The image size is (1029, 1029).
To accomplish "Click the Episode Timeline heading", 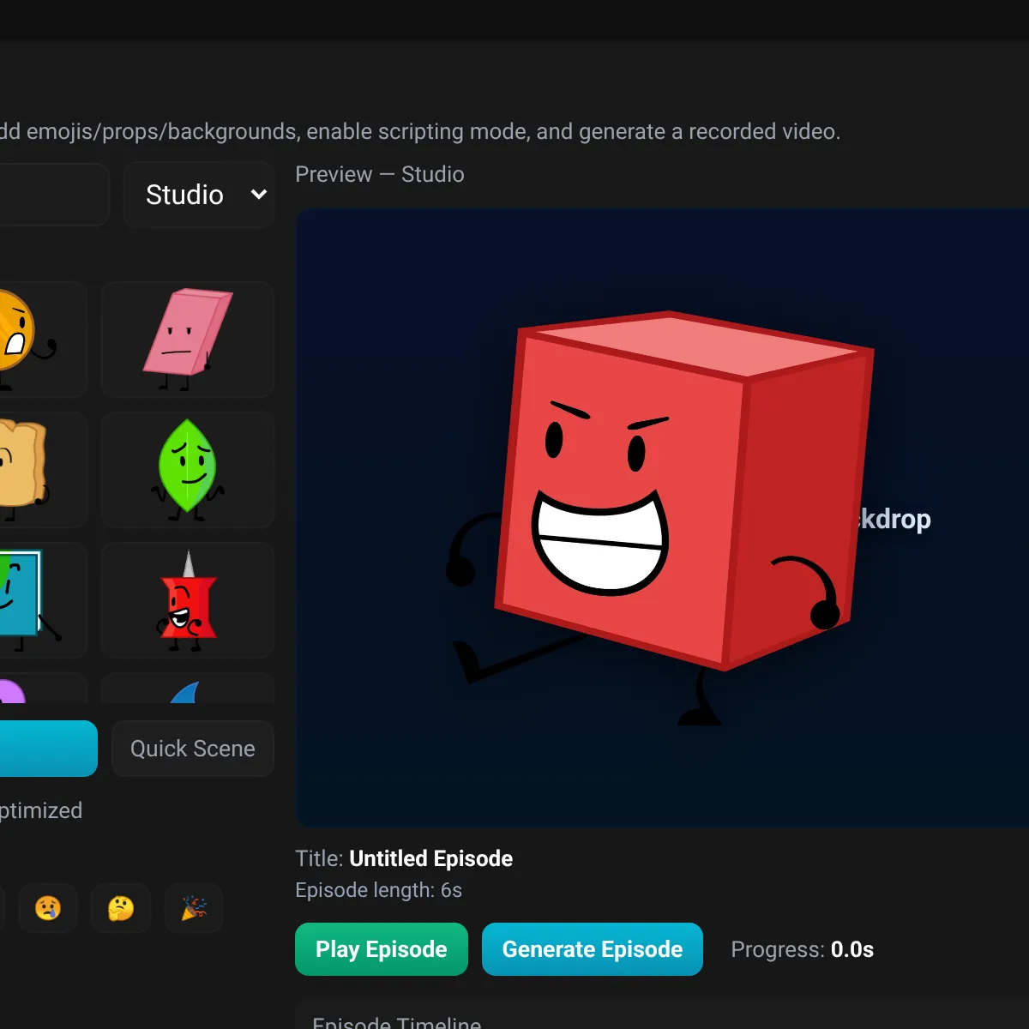I will tap(396, 1022).
